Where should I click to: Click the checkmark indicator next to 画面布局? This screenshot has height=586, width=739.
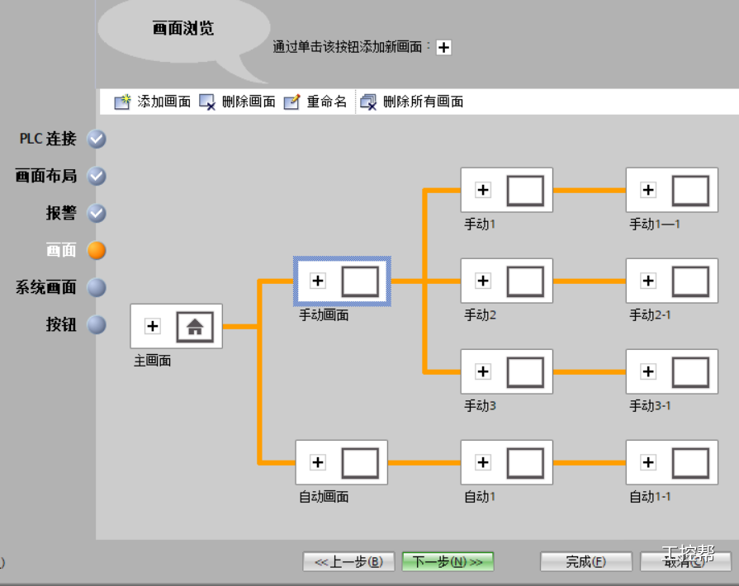tap(97, 176)
